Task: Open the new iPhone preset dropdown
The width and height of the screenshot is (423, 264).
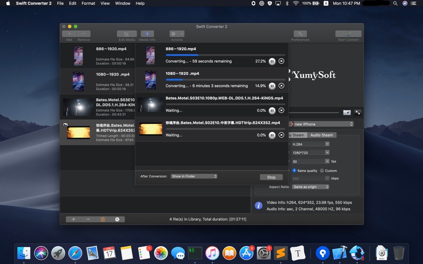Action: pos(321,124)
